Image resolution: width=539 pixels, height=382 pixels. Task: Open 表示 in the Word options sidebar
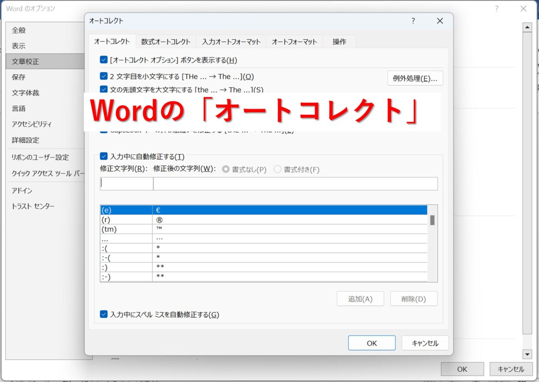45,46
